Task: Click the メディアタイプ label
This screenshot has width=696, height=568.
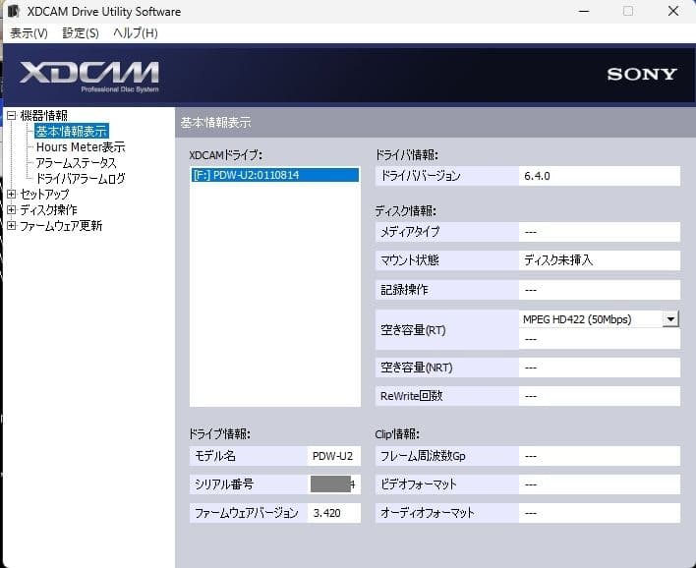Action: coord(410,232)
